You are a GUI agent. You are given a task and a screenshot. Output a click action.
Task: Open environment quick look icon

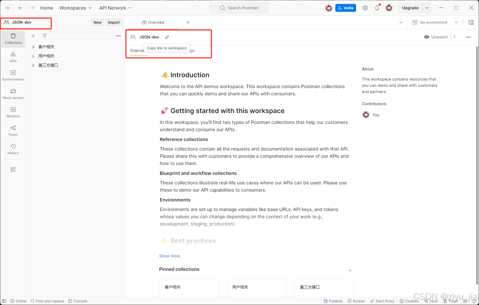(x=471, y=22)
